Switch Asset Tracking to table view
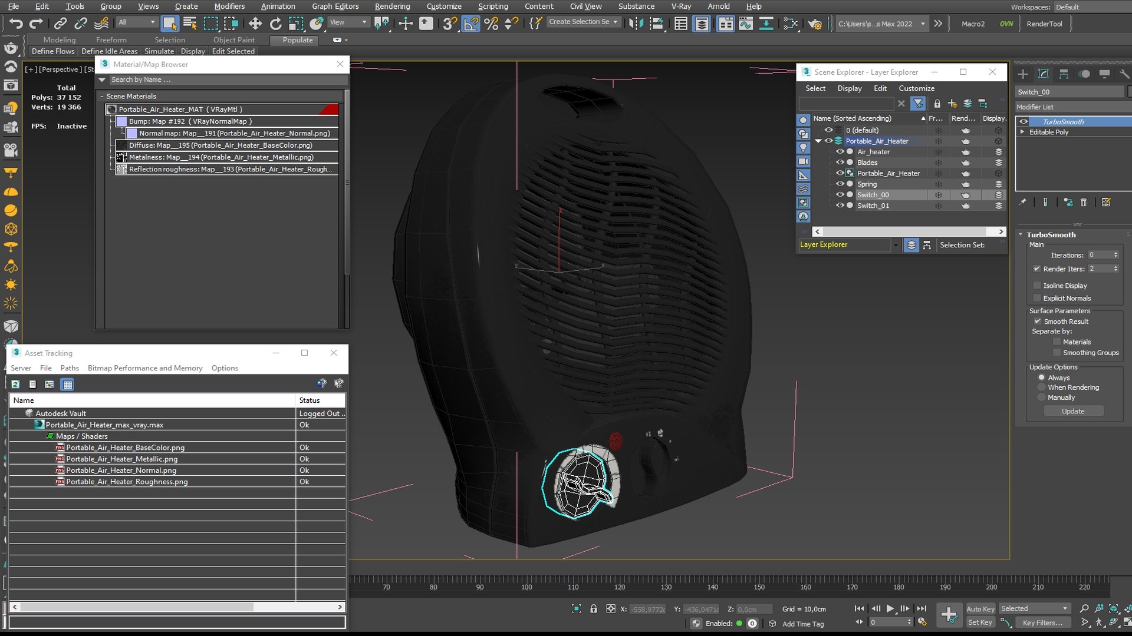 [x=67, y=385]
